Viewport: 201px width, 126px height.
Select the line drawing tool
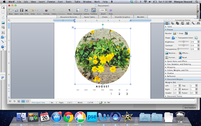click(3, 41)
